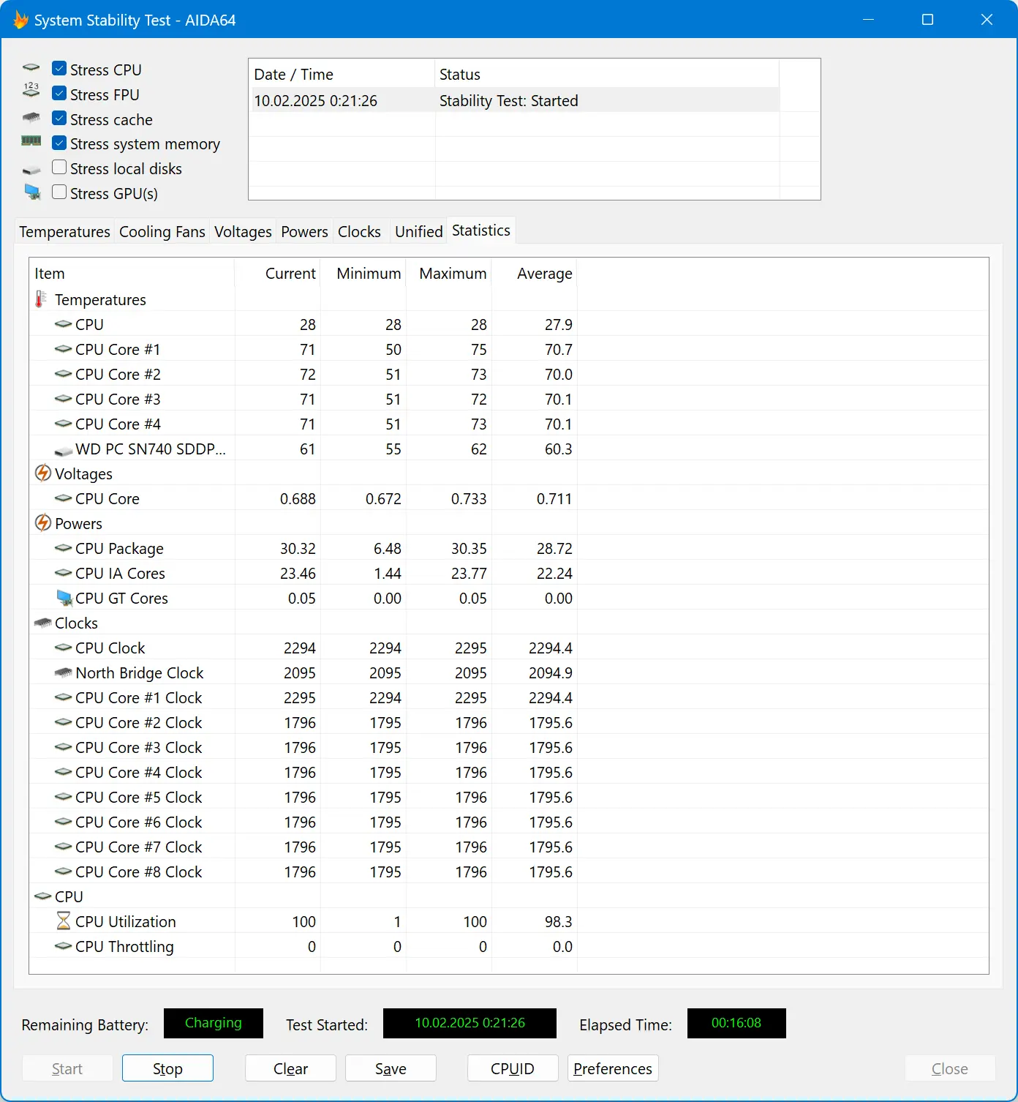
Task: Click the chip icon next to CPU Core voltage
Action: tap(64, 498)
